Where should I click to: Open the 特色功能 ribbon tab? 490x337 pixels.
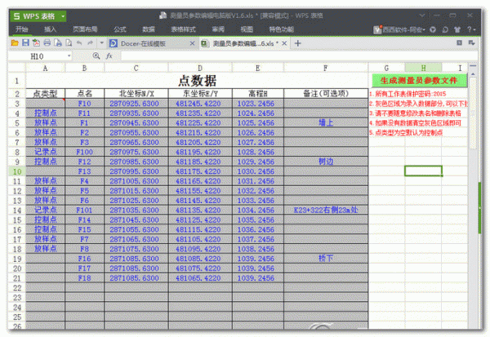(282, 29)
